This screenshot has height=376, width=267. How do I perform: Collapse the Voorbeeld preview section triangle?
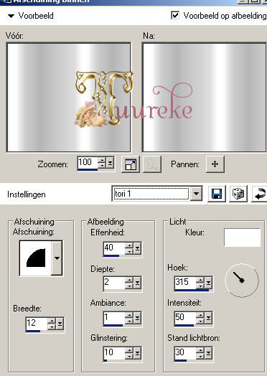[11, 16]
